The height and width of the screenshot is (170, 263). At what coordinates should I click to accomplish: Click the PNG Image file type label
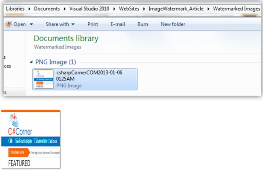tap(69, 85)
